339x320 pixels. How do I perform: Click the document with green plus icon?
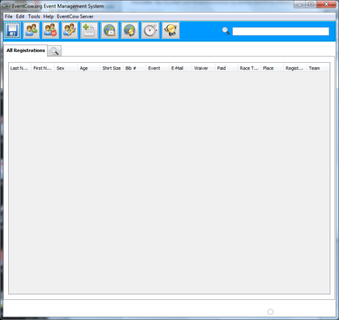89,30
